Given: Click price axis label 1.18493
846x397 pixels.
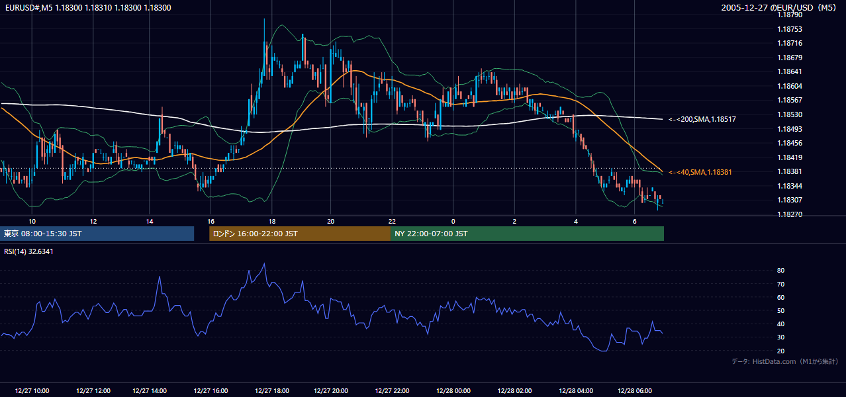Looking at the screenshot, I should coord(790,129).
